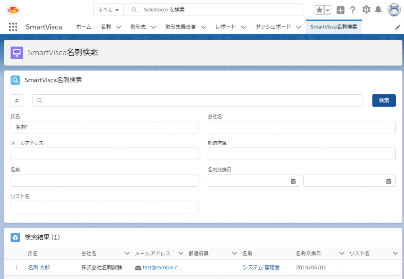Expand the ダッシュボード tab dropdown chevron
Image resolution: width=404 pixels, height=279 pixels.
click(x=299, y=27)
